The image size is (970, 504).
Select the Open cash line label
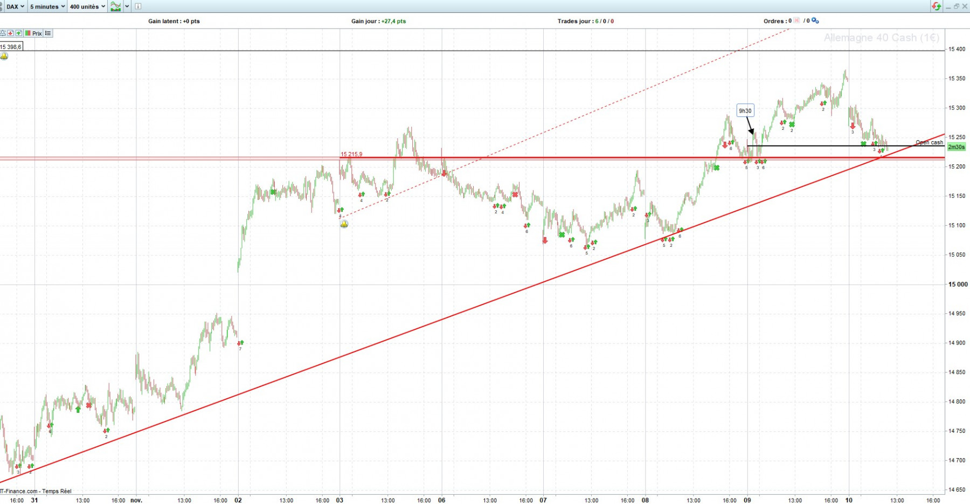click(x=929, y=142)
